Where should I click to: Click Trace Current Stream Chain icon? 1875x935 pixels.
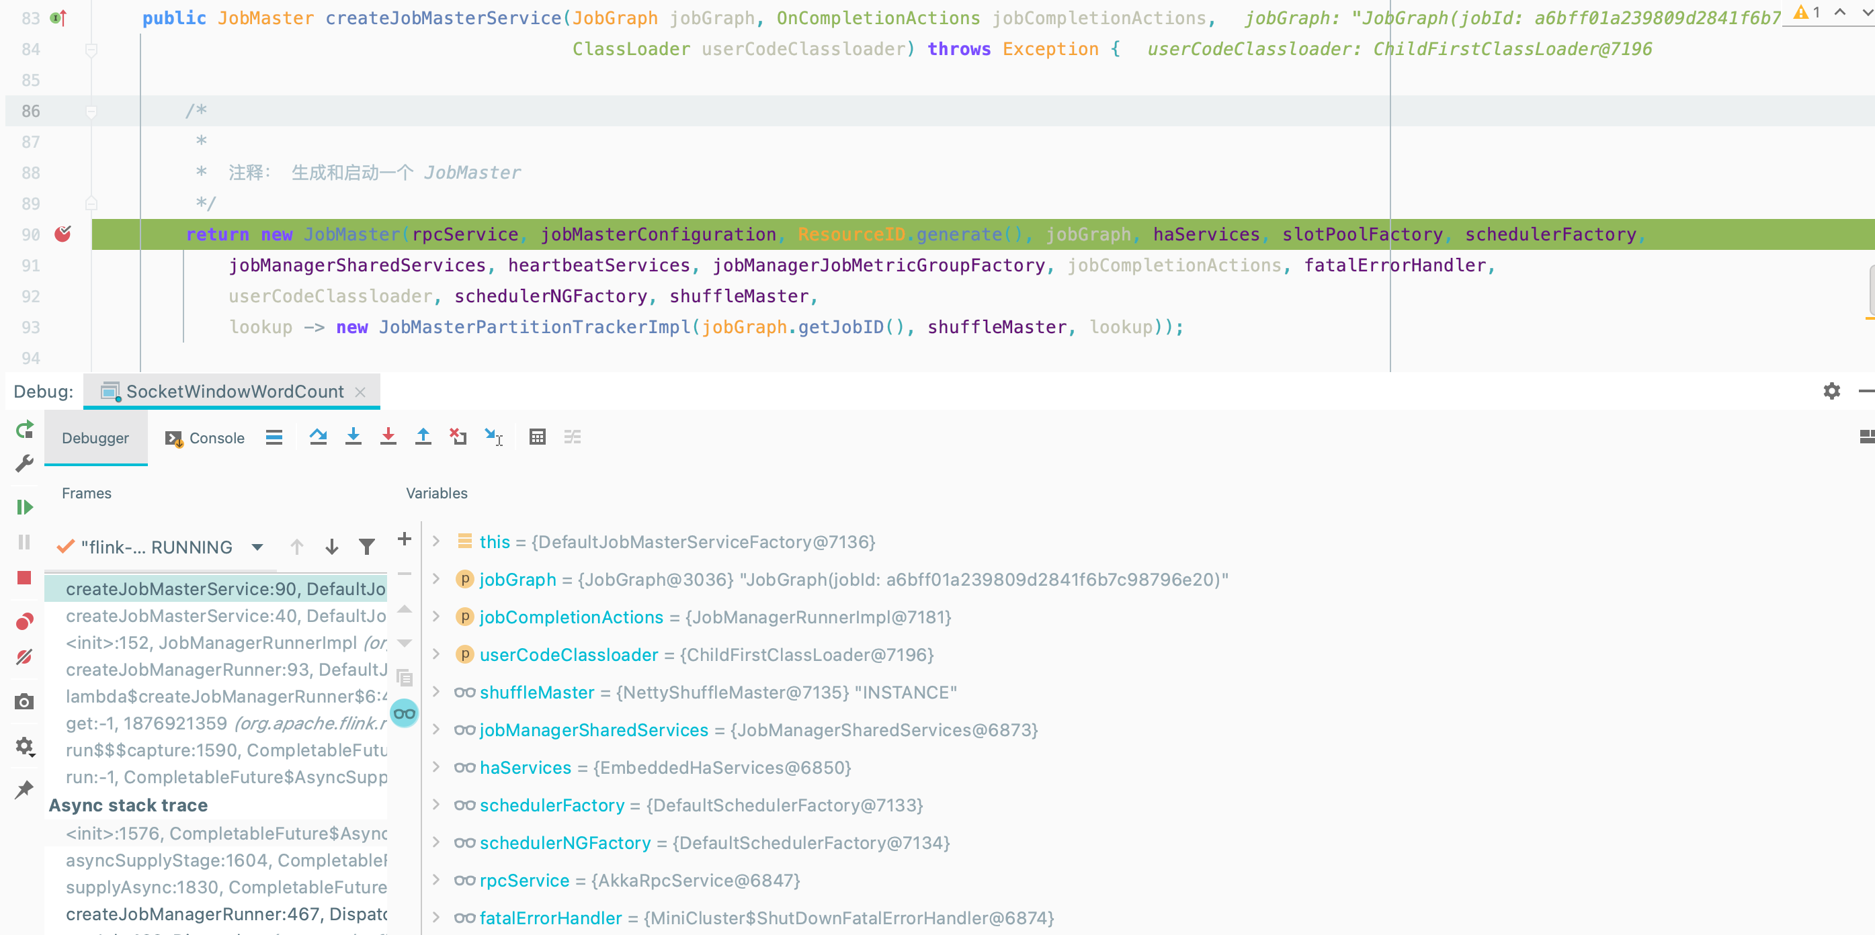pos(573,437)
